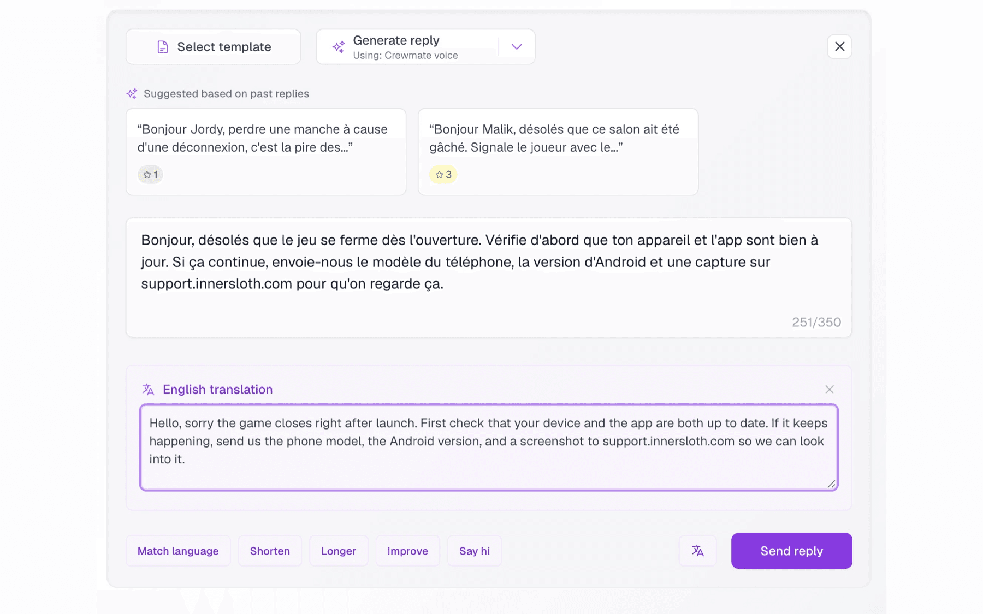Click the document icon in Select template

[163, 47]
